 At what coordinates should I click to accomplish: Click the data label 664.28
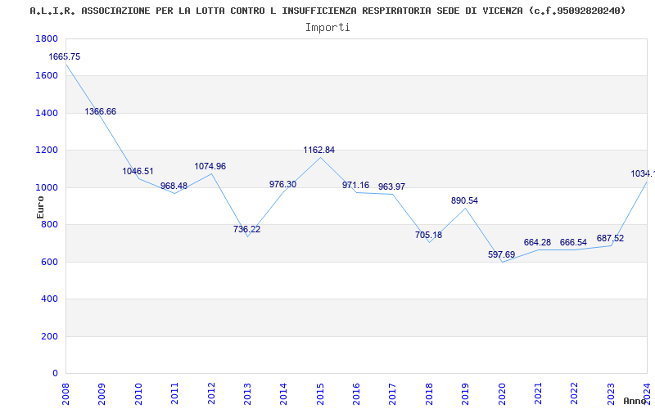pyautogui.click(x=537, y=242)
